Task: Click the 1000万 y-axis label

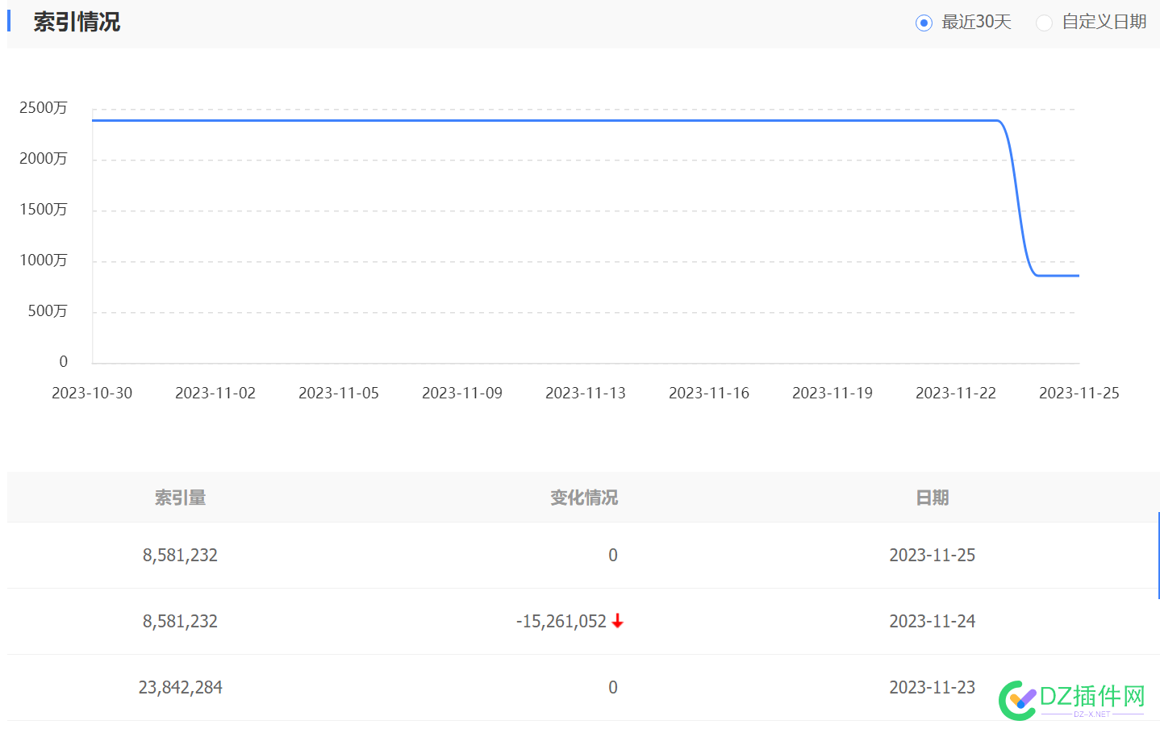Action: click(44, 260)
